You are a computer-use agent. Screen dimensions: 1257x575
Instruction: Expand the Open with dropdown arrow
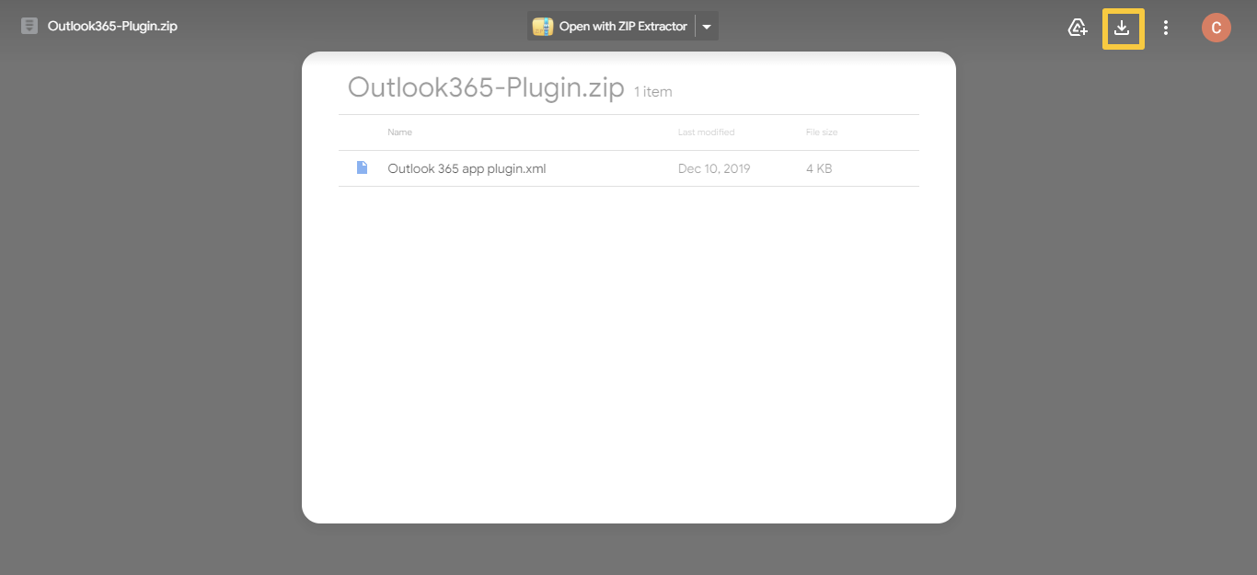[x=707, y=27]
